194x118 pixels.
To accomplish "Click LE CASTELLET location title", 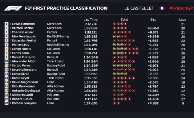I will (x=139, y=8).
